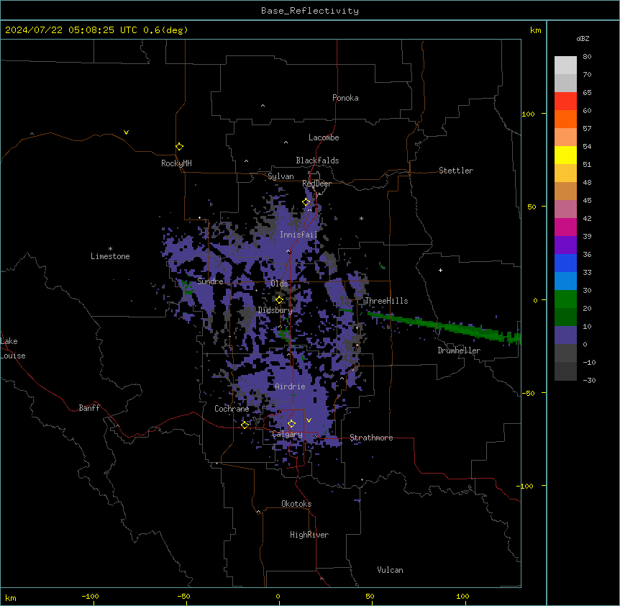Click the Limestone label
Screen dimensions: 620x606
tap(110, 256)
